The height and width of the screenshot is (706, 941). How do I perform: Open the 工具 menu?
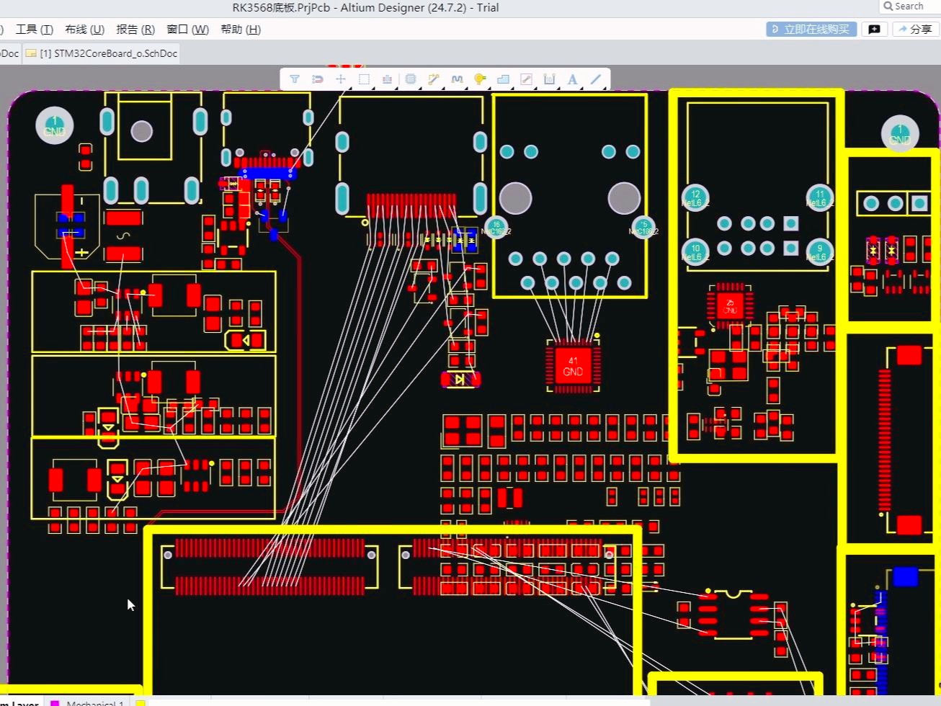[x=33, y=29]
